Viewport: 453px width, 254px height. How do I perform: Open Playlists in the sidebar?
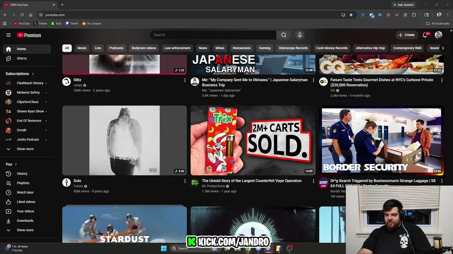click(27, 183)
